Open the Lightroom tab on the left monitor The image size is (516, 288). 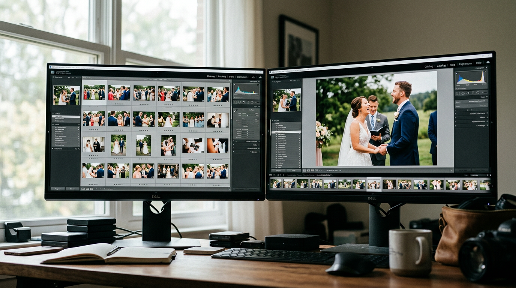[242, 77]
